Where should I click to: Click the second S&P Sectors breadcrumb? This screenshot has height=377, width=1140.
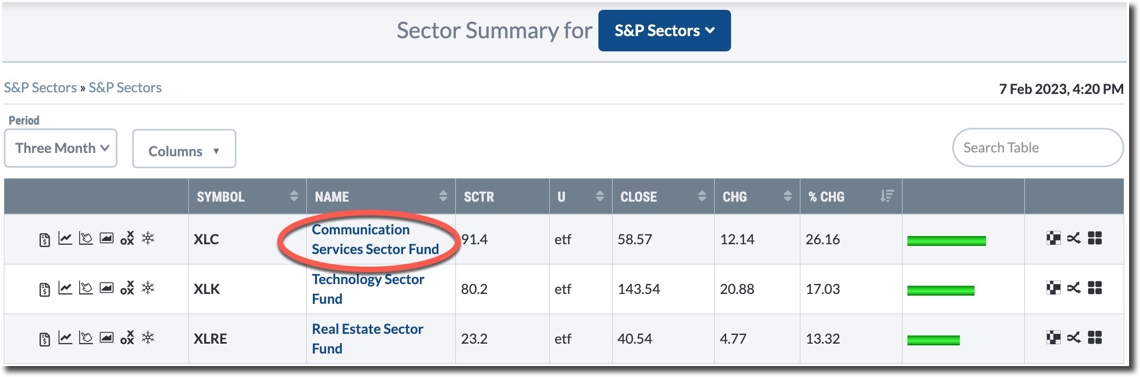coord(125,88)
